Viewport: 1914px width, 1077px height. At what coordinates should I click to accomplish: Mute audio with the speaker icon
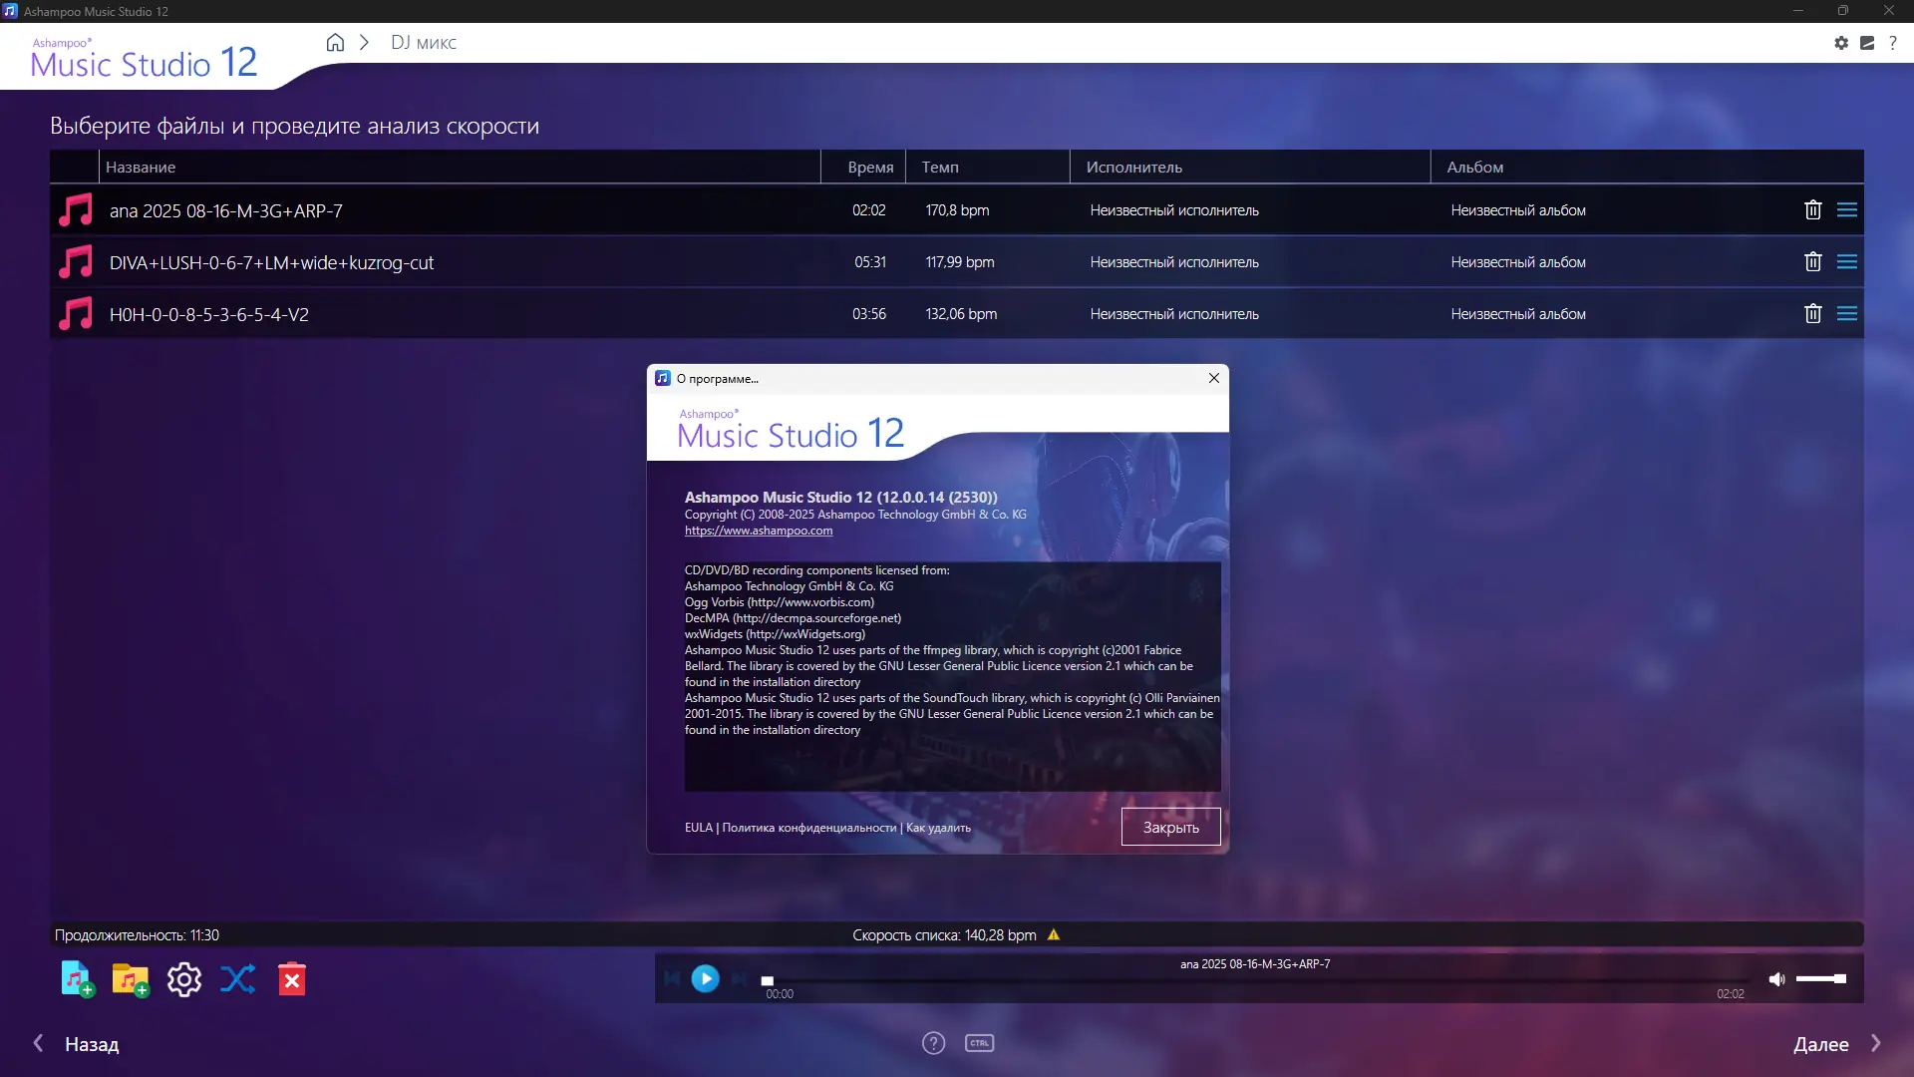tap(1776, 979)
